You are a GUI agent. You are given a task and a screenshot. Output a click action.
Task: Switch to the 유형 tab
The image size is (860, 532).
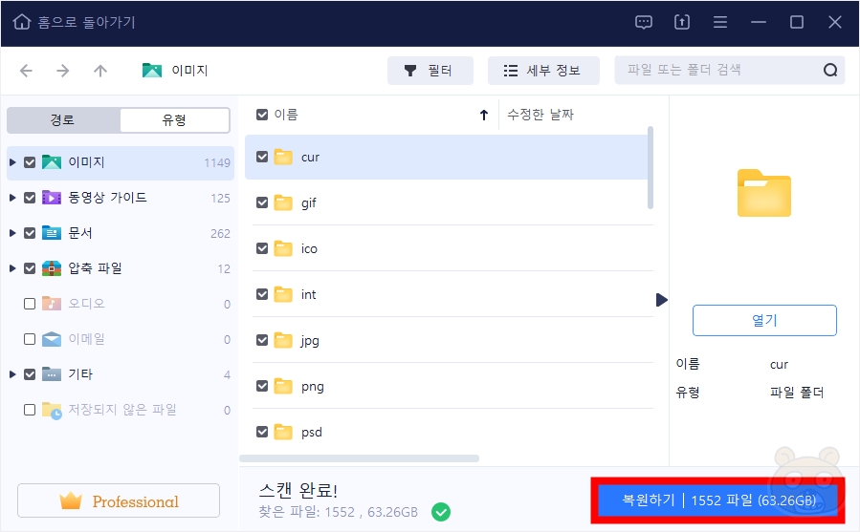(x=174, y=120)
